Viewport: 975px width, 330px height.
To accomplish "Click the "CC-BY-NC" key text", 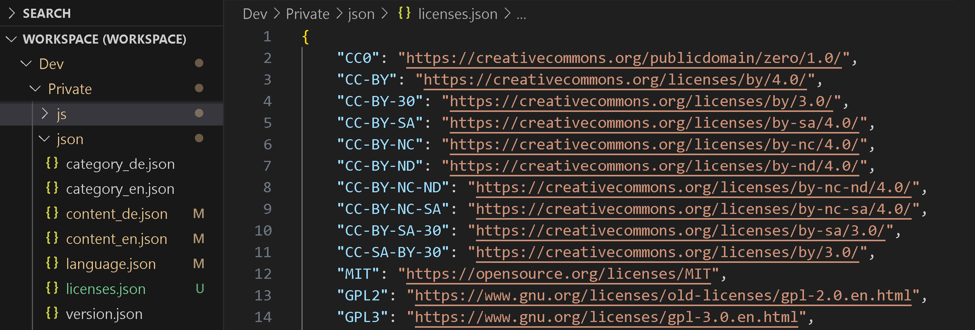I will (x=380, y=145).
